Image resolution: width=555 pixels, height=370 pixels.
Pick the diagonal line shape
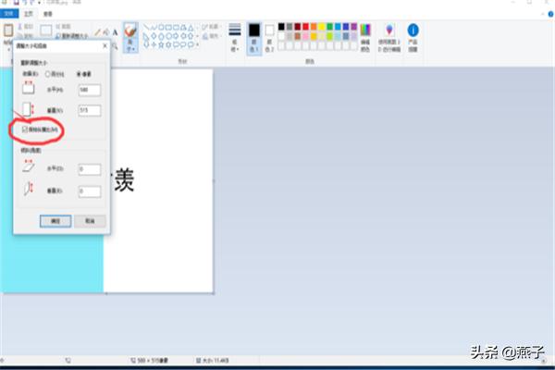click(x=146, y=27)
